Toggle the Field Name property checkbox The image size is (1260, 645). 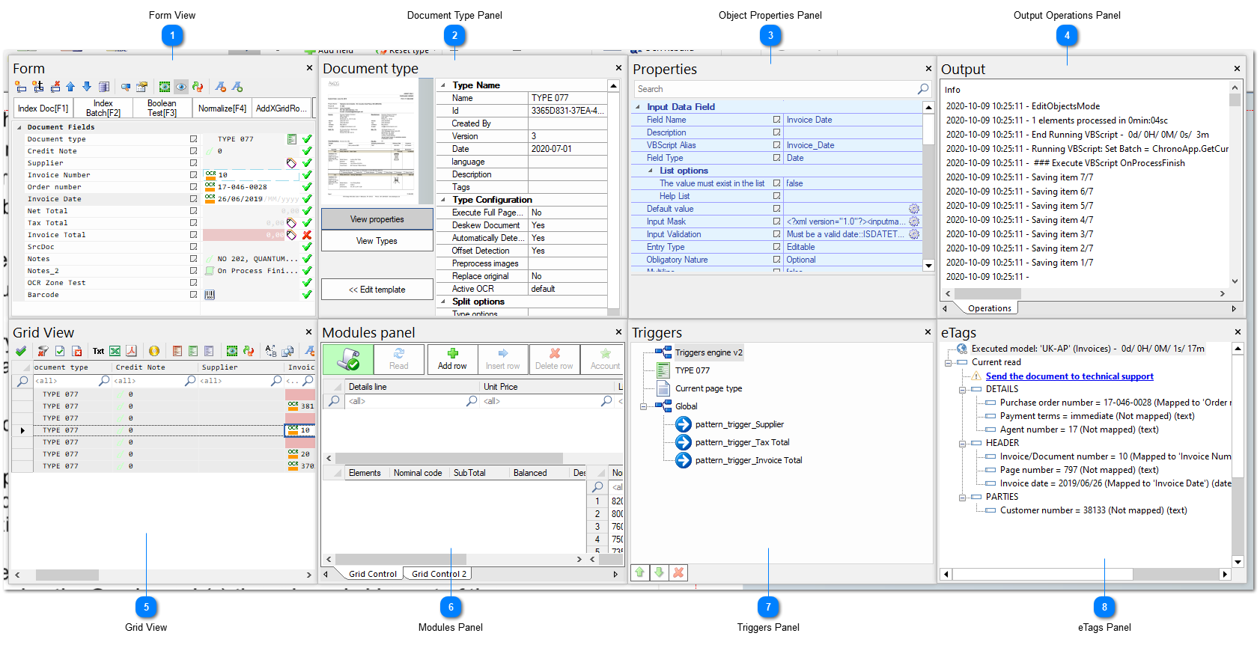(x=776, y=120)
